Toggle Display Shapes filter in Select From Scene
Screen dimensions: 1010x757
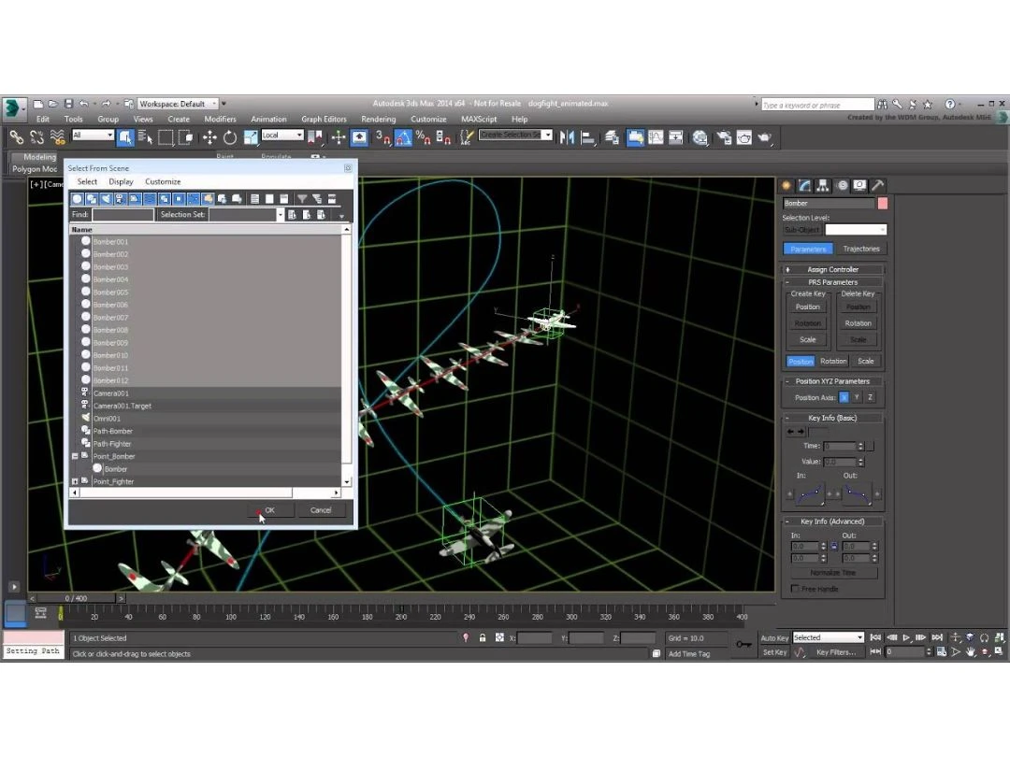click(x=92, y=199)
